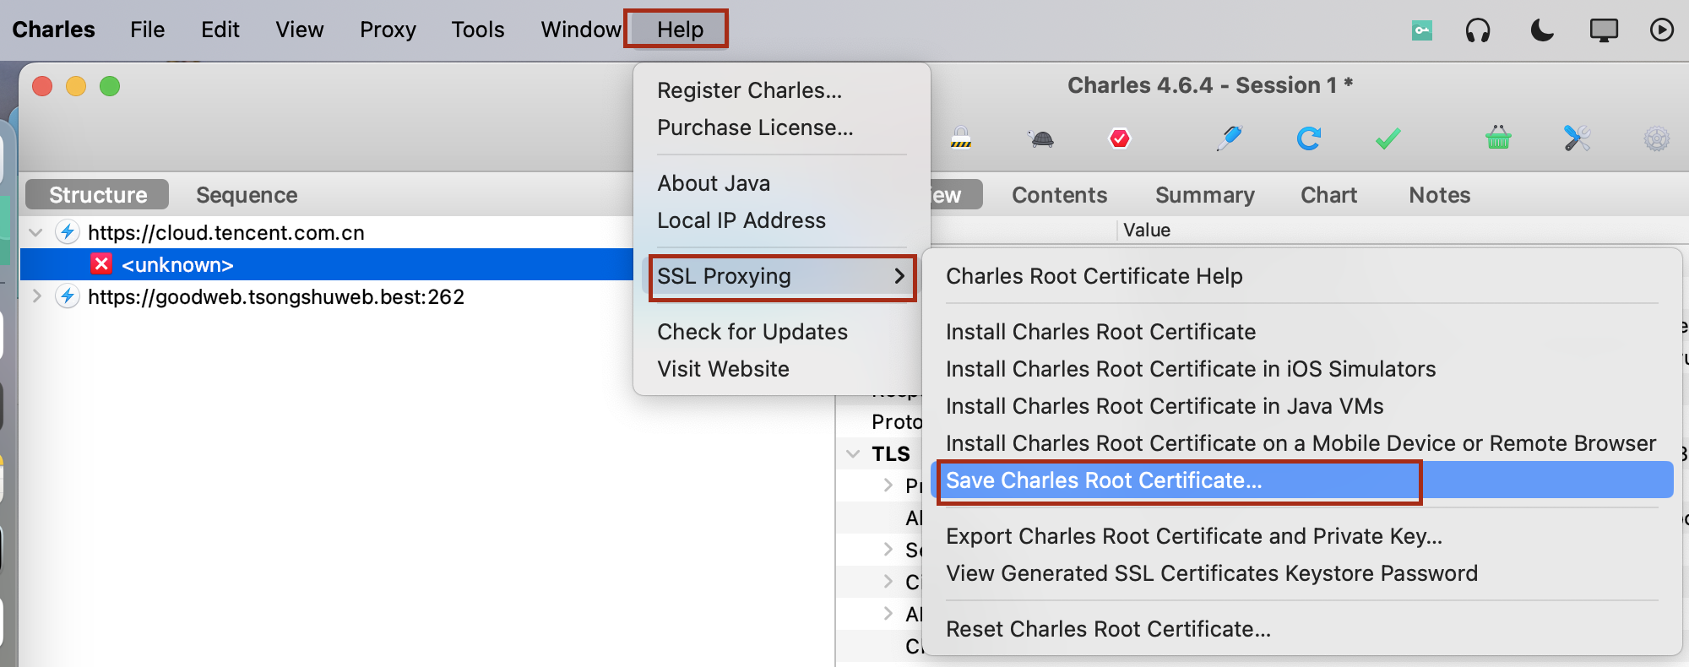Switch to the Contents tab

(1059, 195)
